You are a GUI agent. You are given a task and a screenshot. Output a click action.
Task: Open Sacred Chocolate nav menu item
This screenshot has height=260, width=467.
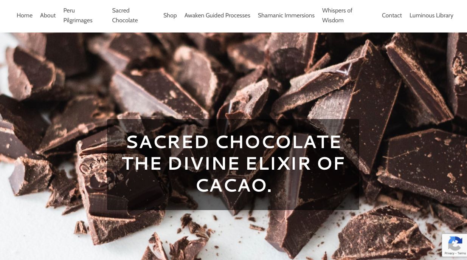tap(125, 15)
